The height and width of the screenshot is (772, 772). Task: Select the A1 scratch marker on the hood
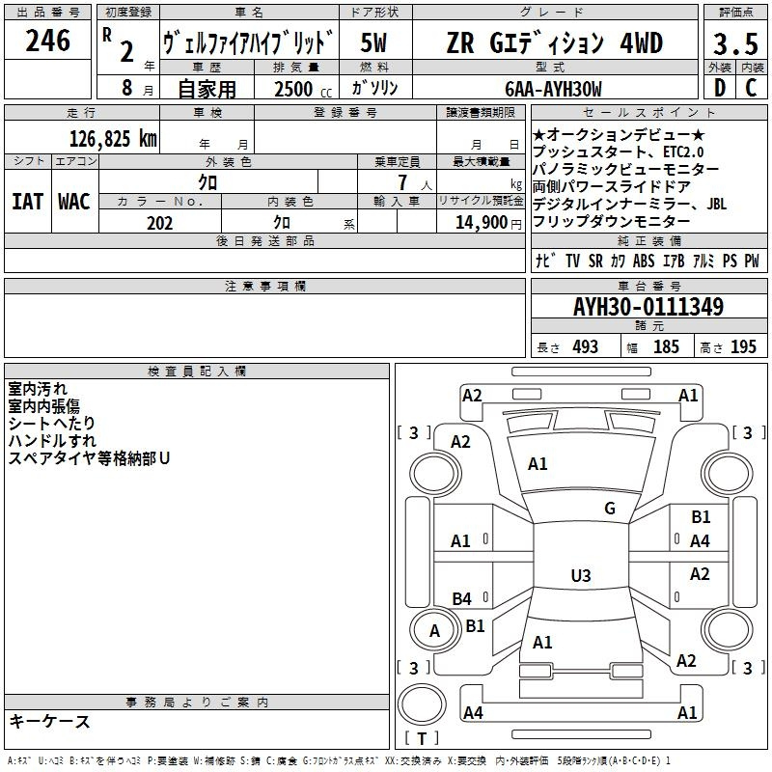(x=538, y=464)
